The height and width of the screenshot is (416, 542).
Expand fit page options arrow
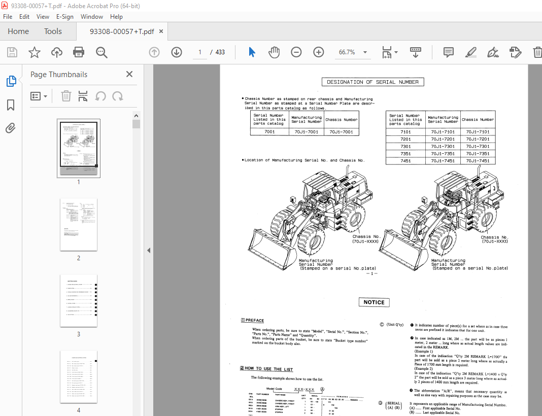396,53
